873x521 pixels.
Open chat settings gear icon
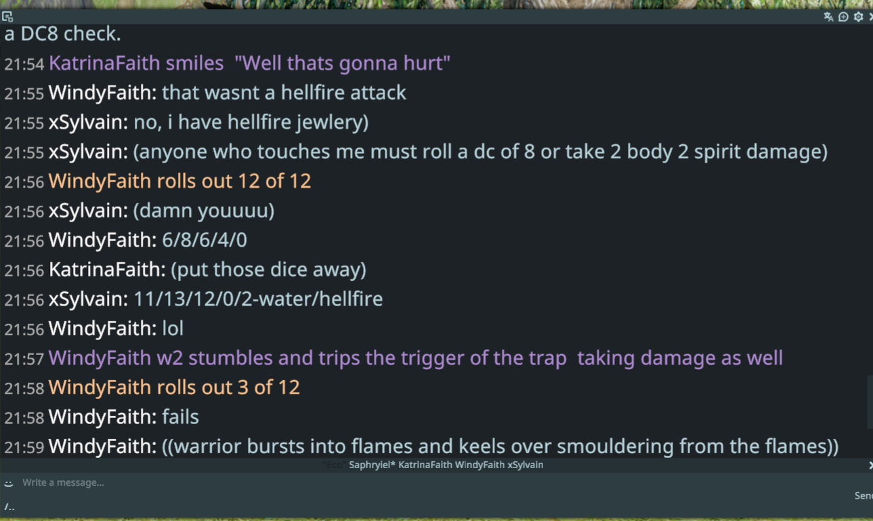(858, 17)
